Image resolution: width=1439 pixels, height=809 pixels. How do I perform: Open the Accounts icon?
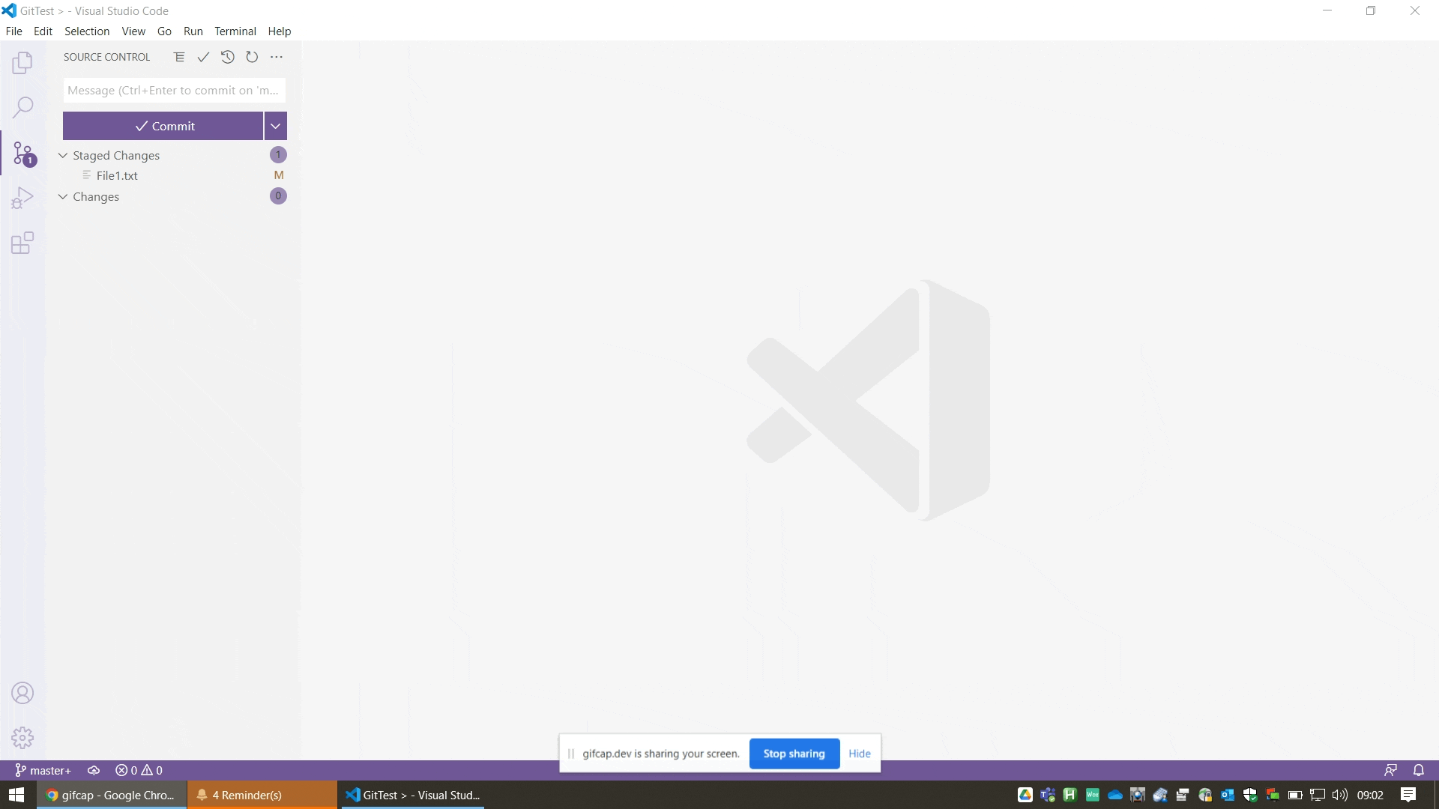(22, 693)
